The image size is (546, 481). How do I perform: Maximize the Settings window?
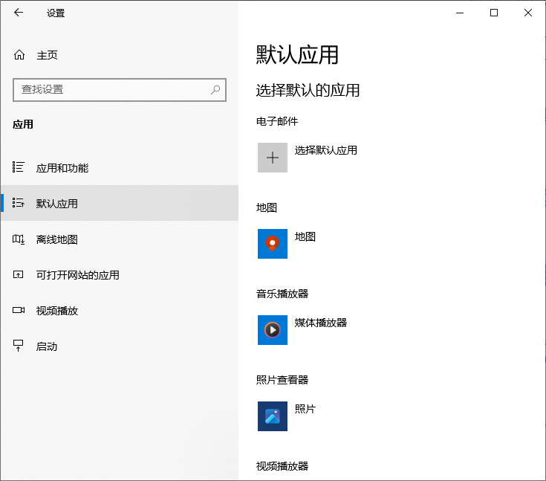click(494, 13)
